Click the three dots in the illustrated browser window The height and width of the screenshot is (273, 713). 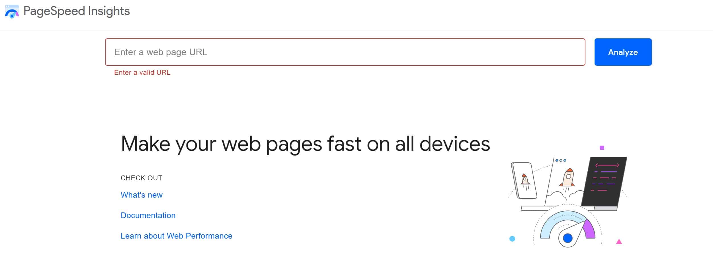click(561, 160)
